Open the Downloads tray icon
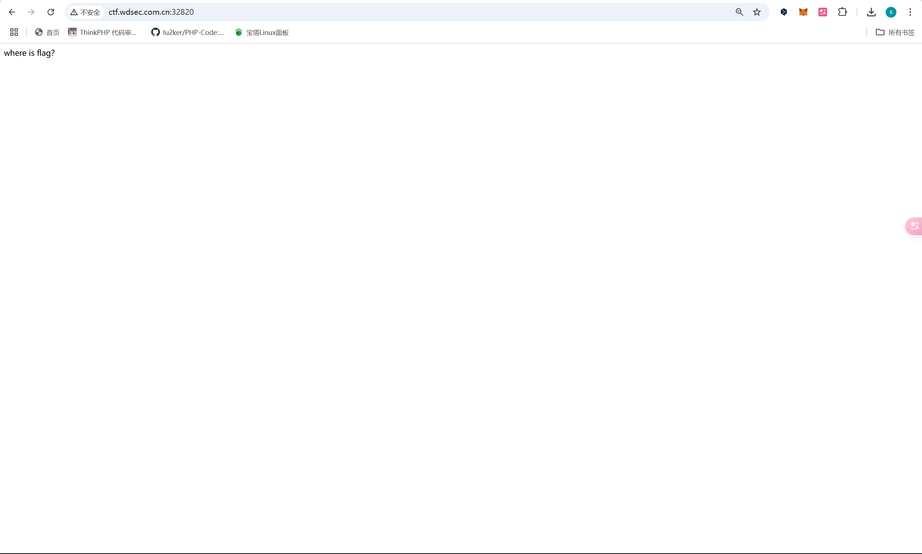Viewport: 922px width, 554px height. [871, 12]
